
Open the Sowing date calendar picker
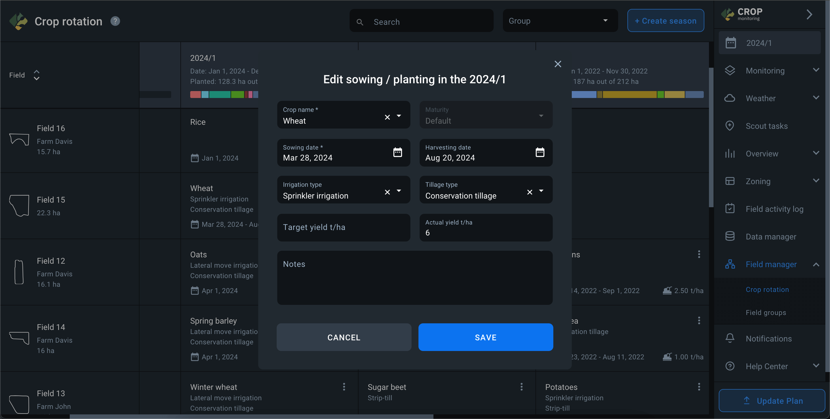pos(397,152)
